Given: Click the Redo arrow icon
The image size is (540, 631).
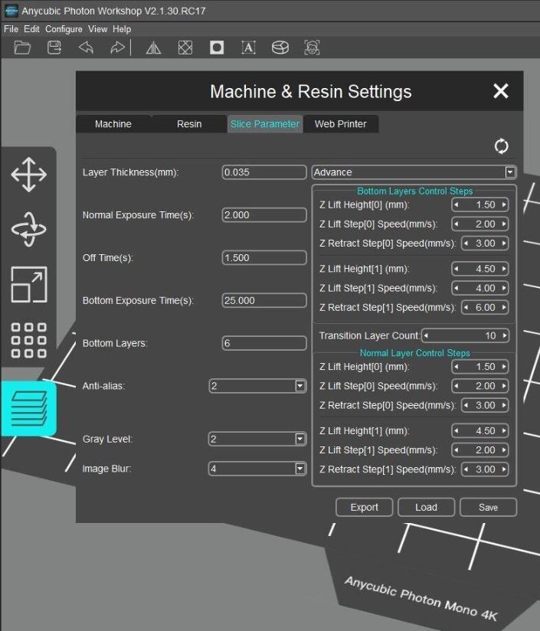Looking at the screenshot, I should [116, 47].
